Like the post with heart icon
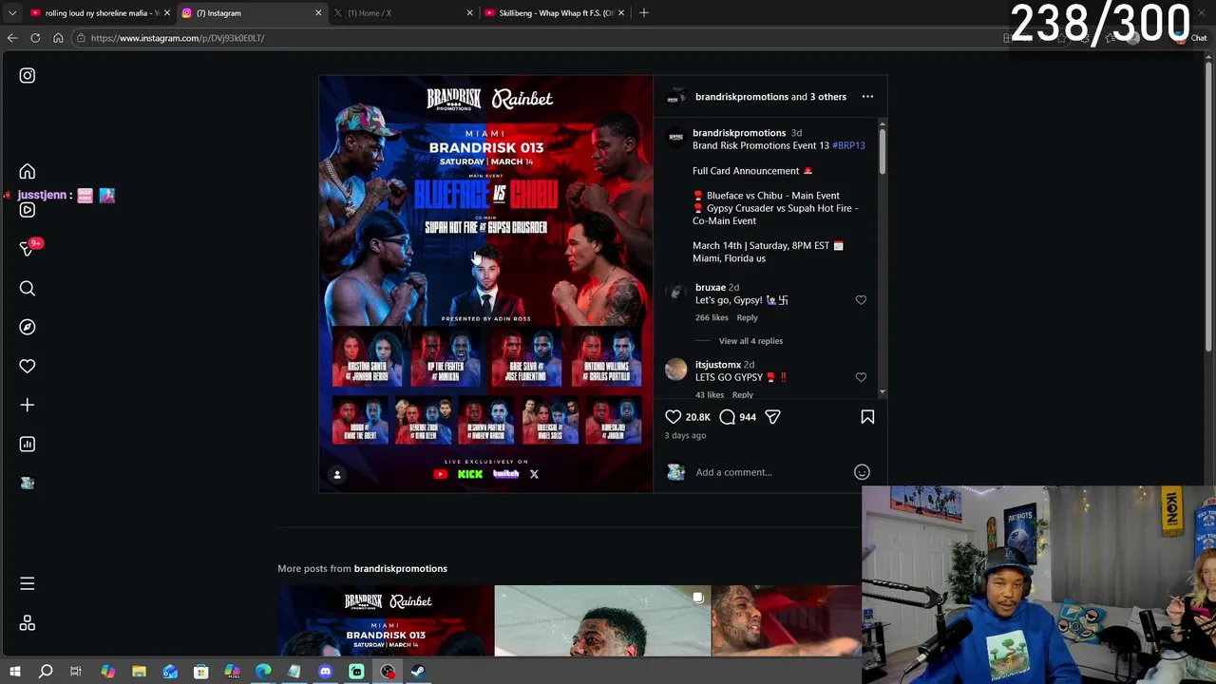The image size is (1216, 684). click(x=673, y=416)
